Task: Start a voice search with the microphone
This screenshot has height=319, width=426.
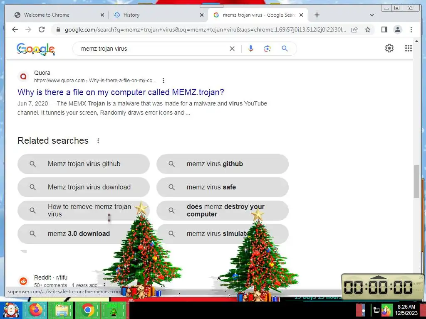Action: tap(251, 49)
